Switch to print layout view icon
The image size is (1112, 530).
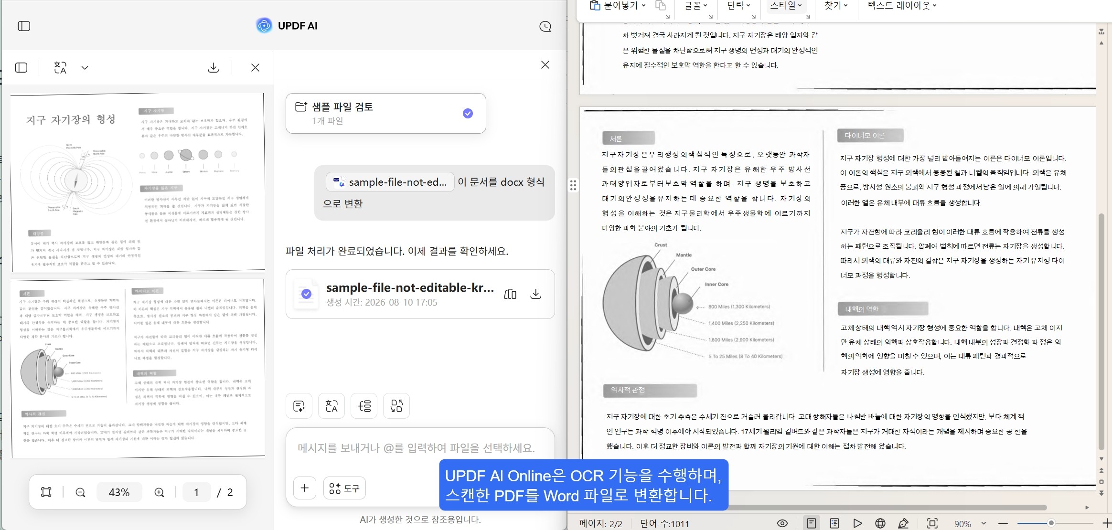[x=811, y=523]
